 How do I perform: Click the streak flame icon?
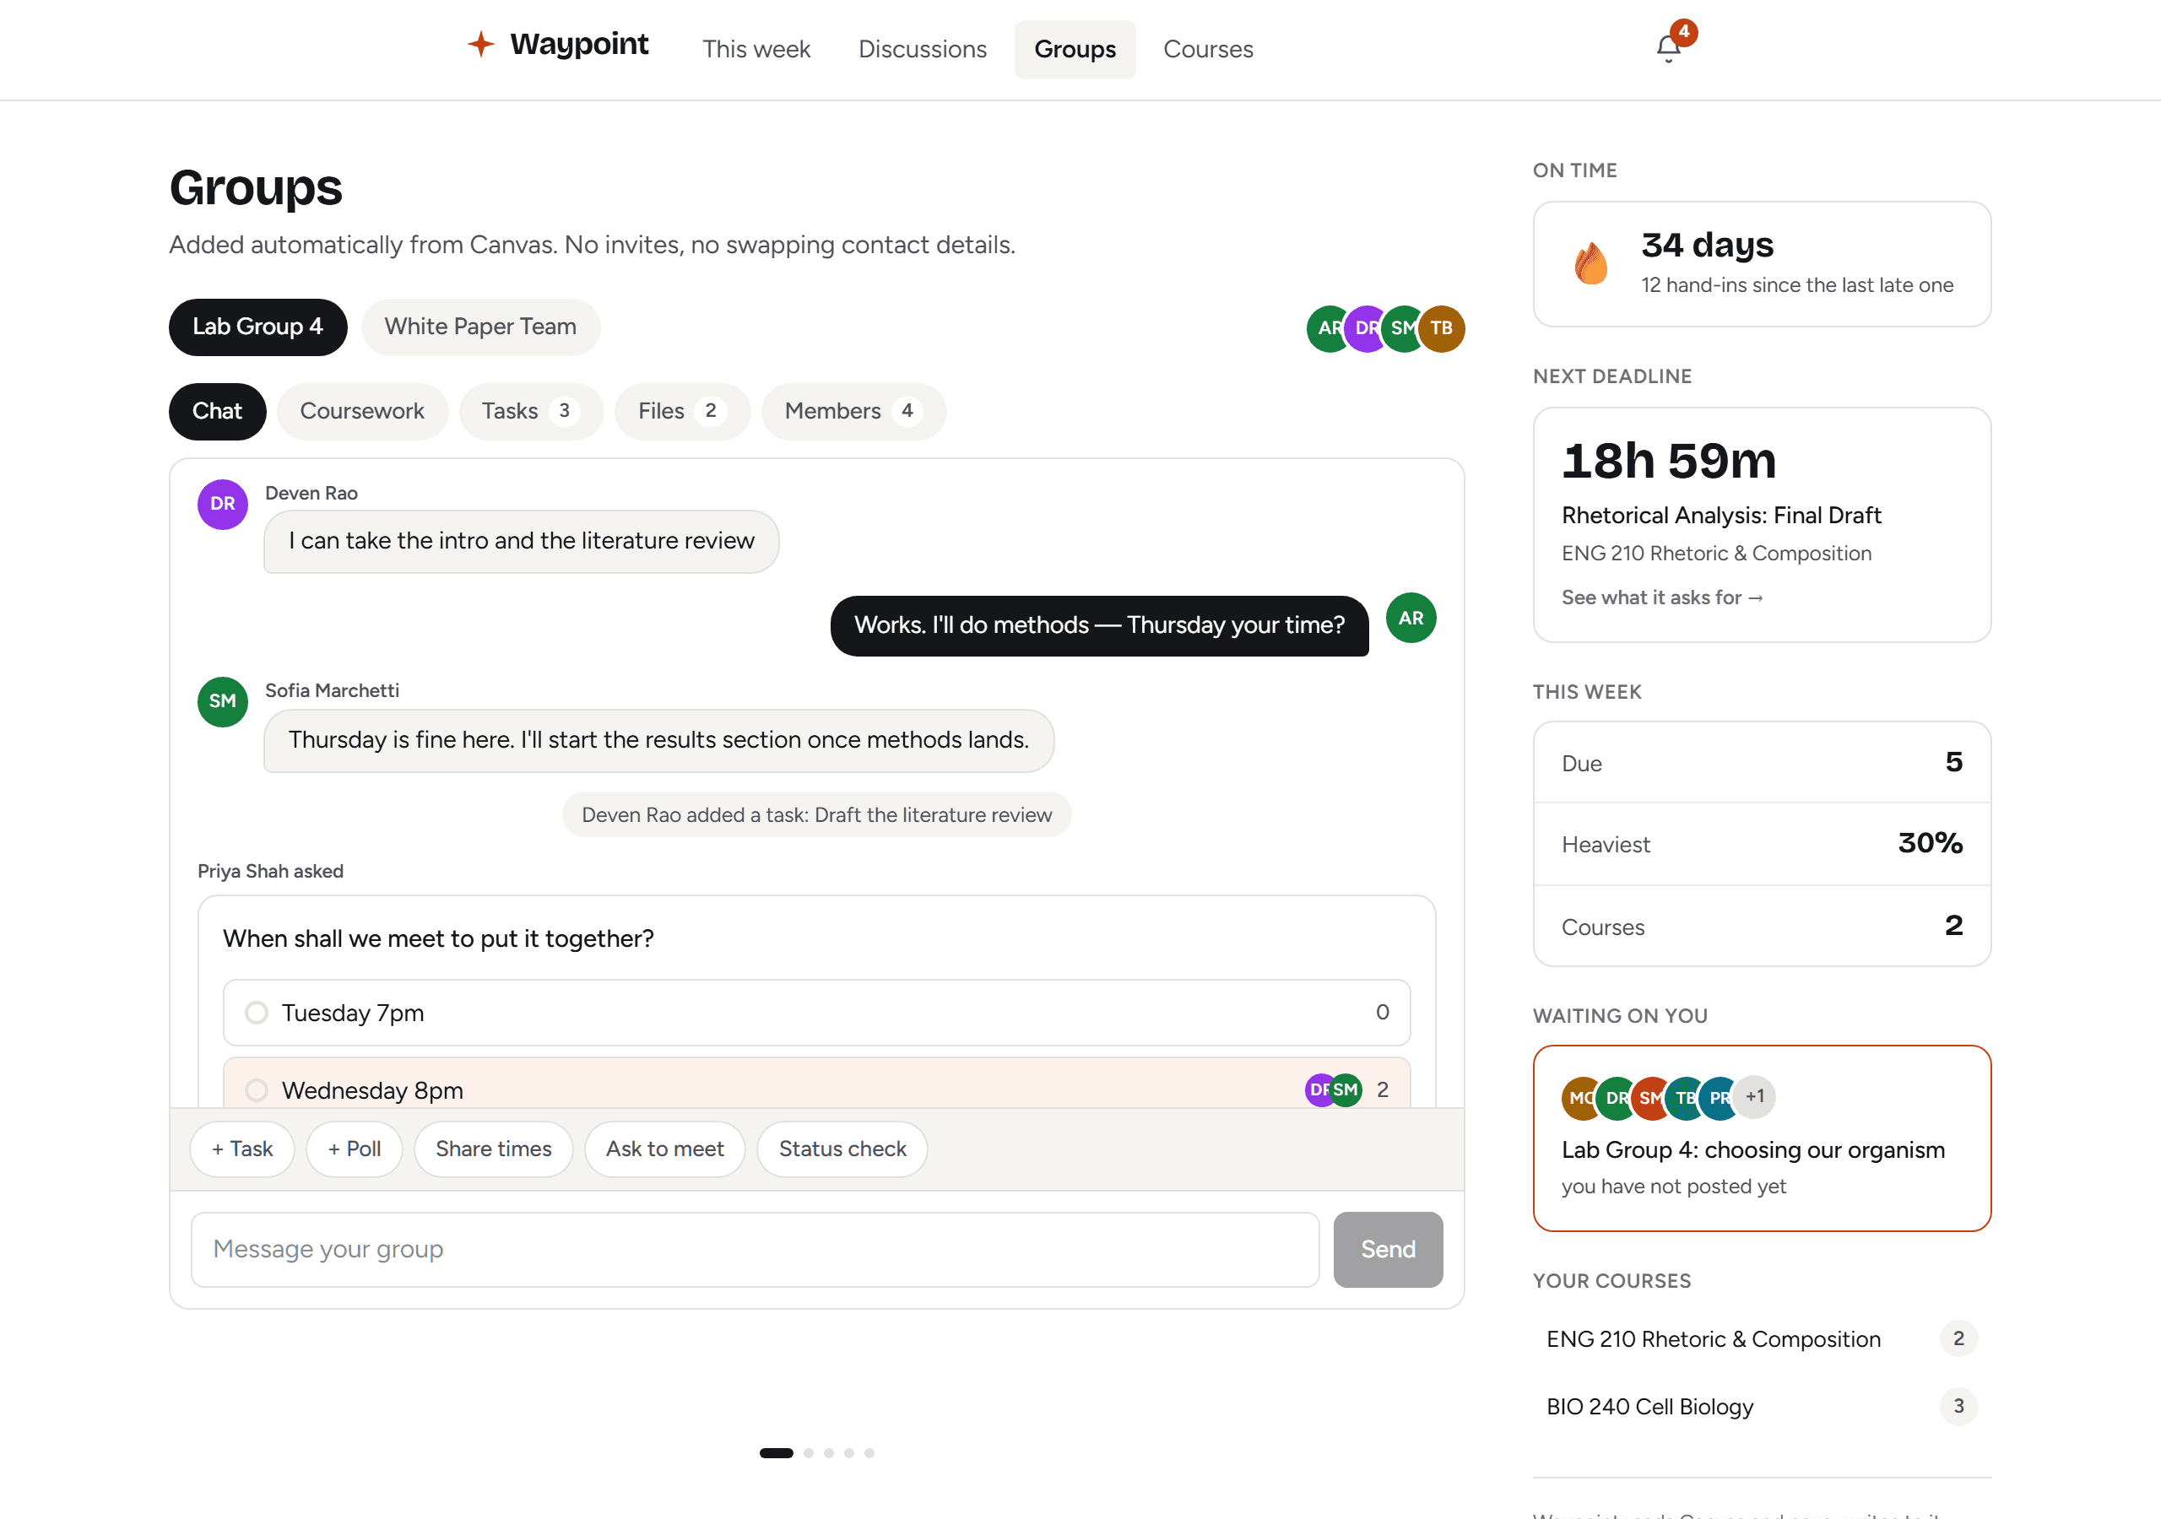pos(1590,263)
